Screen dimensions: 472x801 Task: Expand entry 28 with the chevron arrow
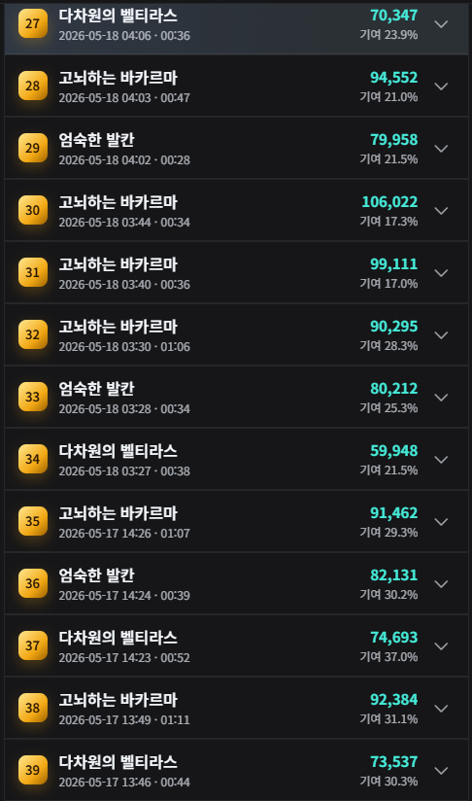[x=441, y=87]
